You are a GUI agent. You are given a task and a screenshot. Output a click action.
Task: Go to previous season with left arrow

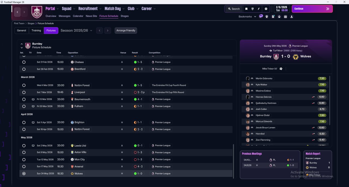(100, 30)
